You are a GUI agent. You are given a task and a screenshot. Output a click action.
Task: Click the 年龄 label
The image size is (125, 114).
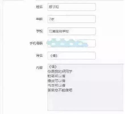[39, 19]
